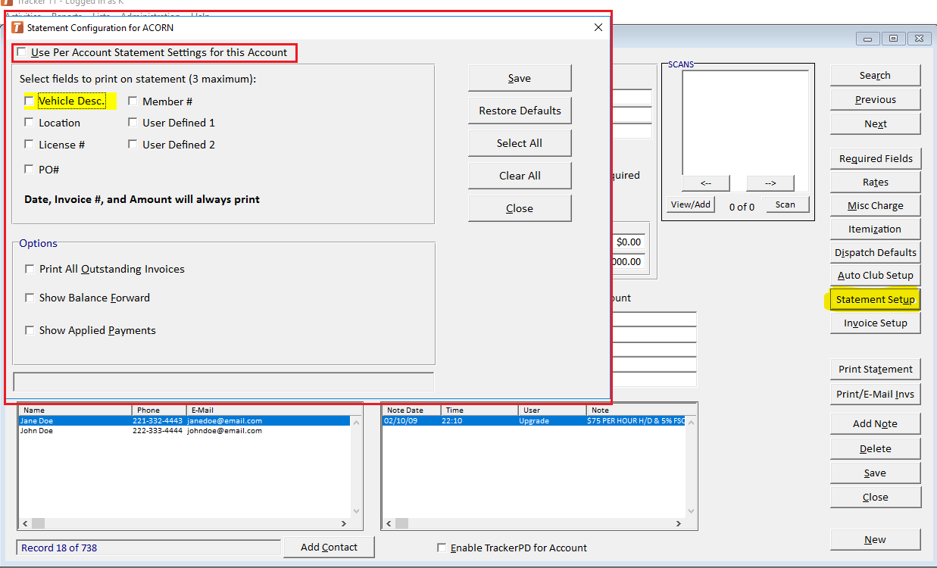The height and width of the screenshot is (568, 937).
Task: Maximize the background account window
Action: click(894, 39)
